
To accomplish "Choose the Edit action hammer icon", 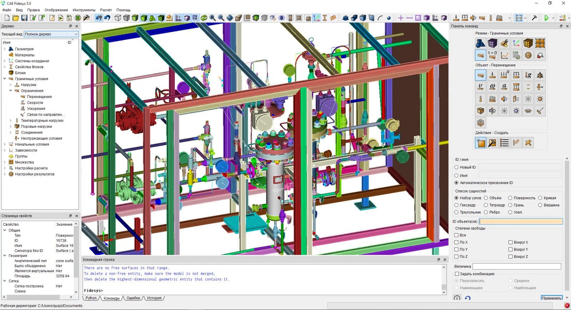I will pyautogui.click(x=492, y=143).
